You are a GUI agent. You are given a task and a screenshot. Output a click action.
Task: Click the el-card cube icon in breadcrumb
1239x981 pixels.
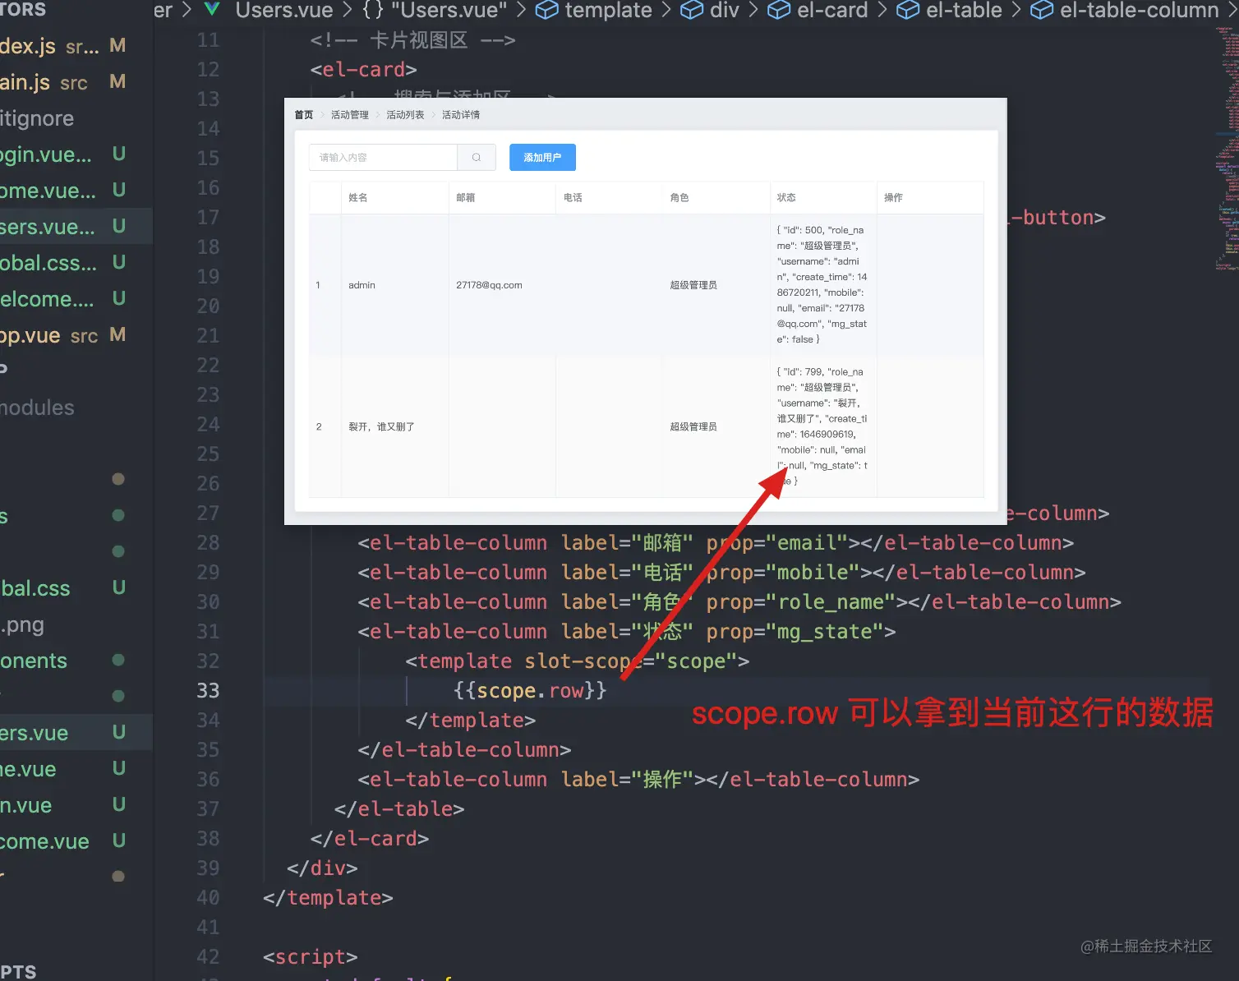(779, 10)
